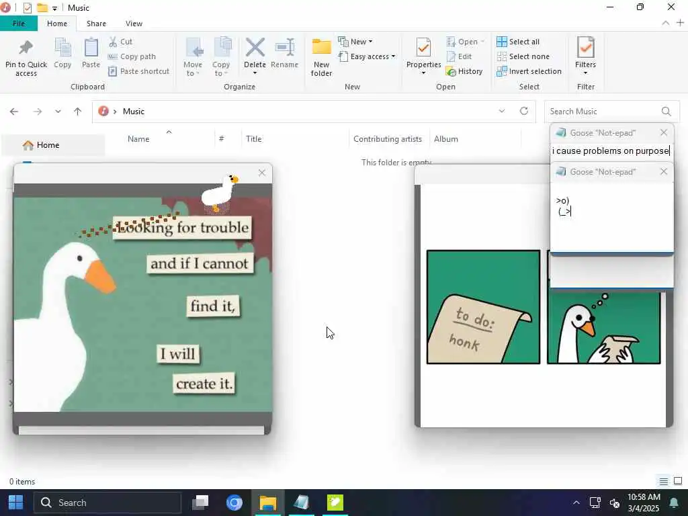This screenshot has height=516, width=688.
Task: Show hidden system tray icons
Action: point(576,503)
